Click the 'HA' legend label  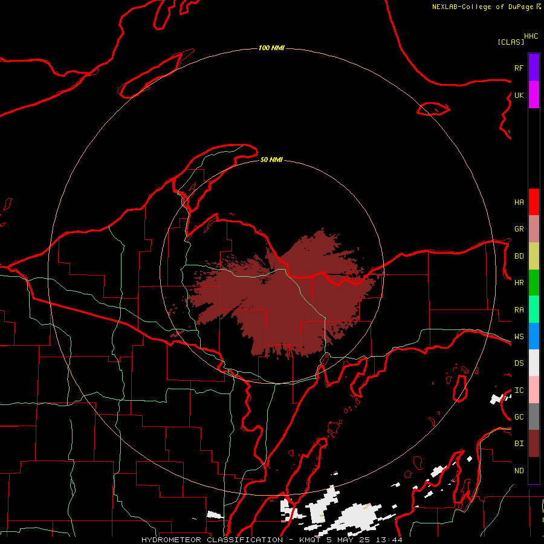(519, 202)
